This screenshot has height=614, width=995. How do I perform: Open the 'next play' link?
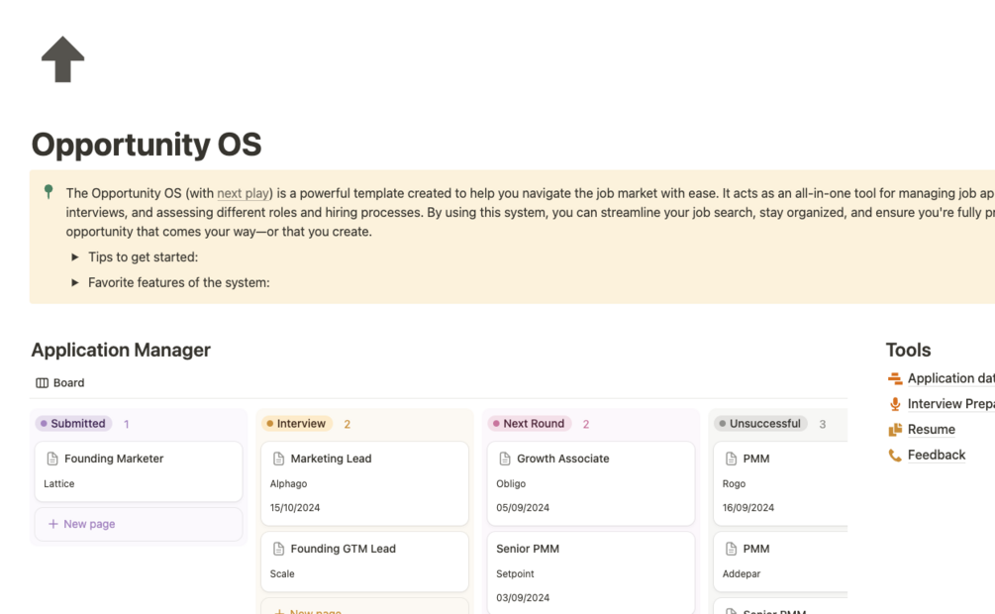[x=243, y=193]
